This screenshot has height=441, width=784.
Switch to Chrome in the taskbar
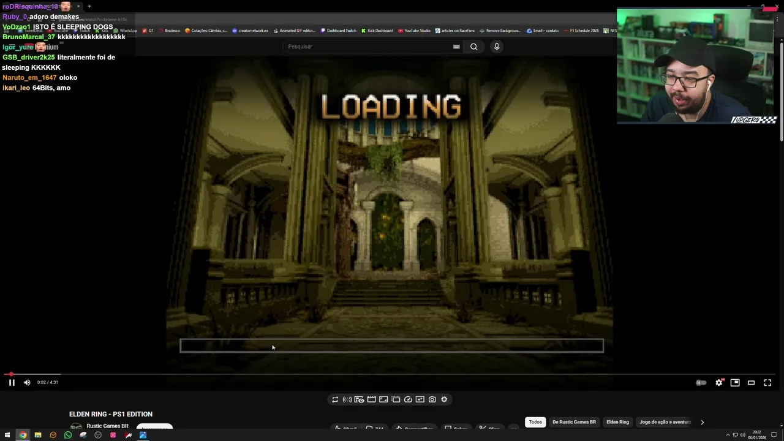click(x=23, y=435)
